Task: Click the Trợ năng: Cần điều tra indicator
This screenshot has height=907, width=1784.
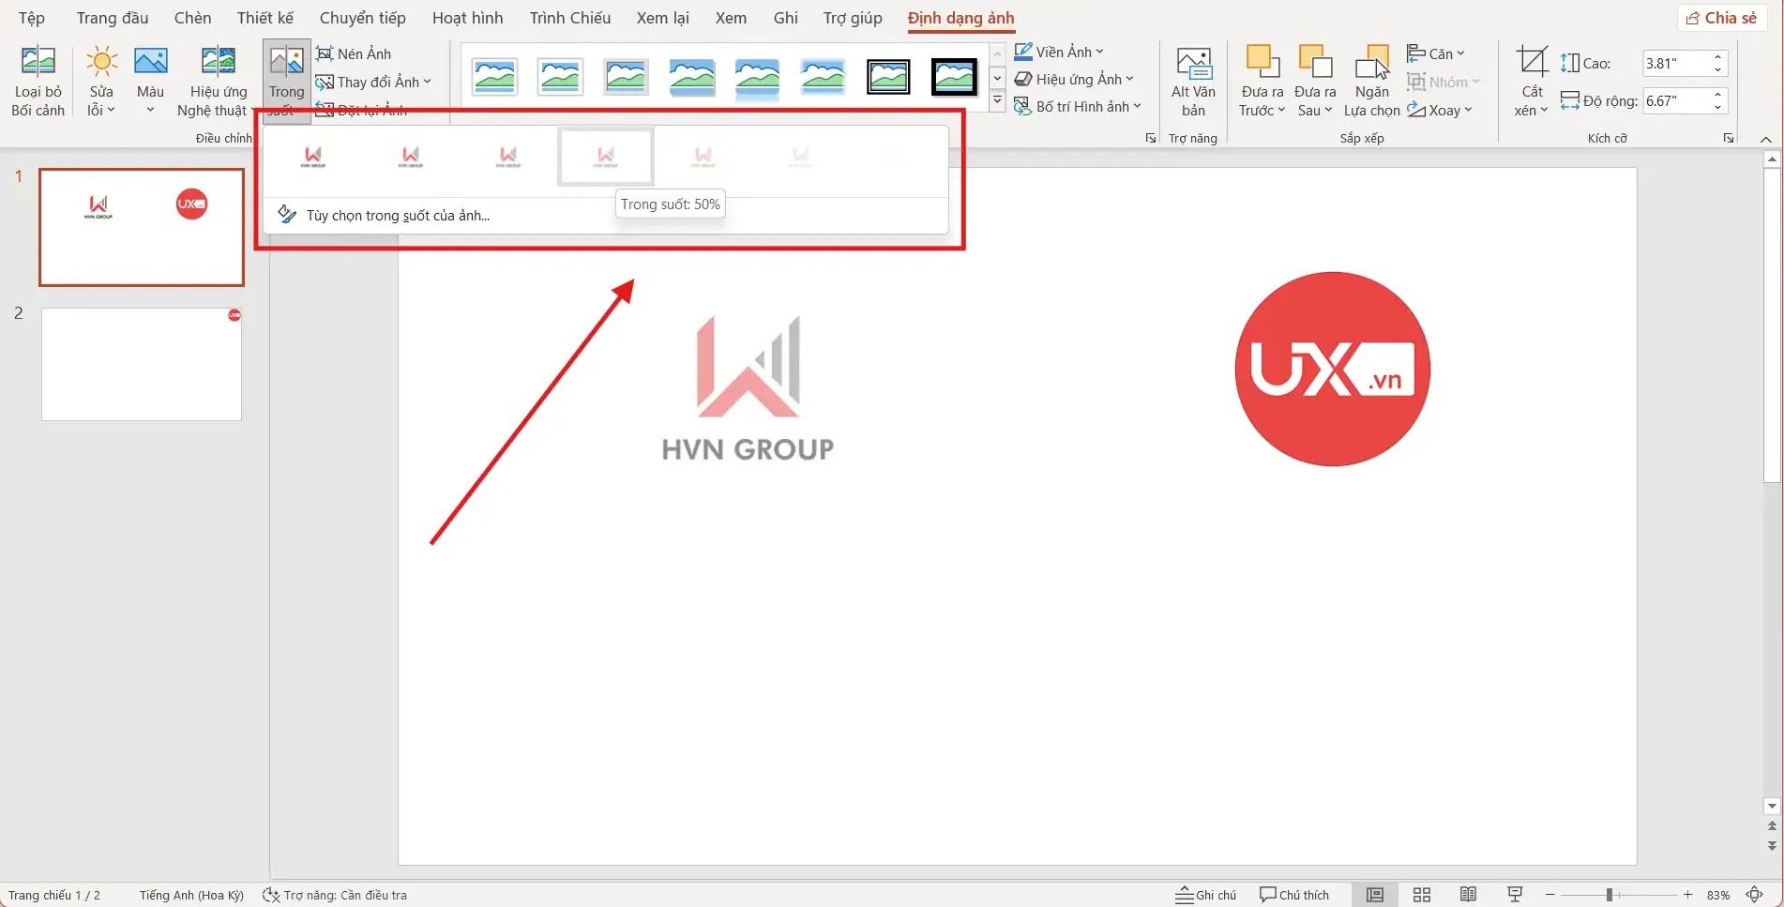Action: [335, 895]
